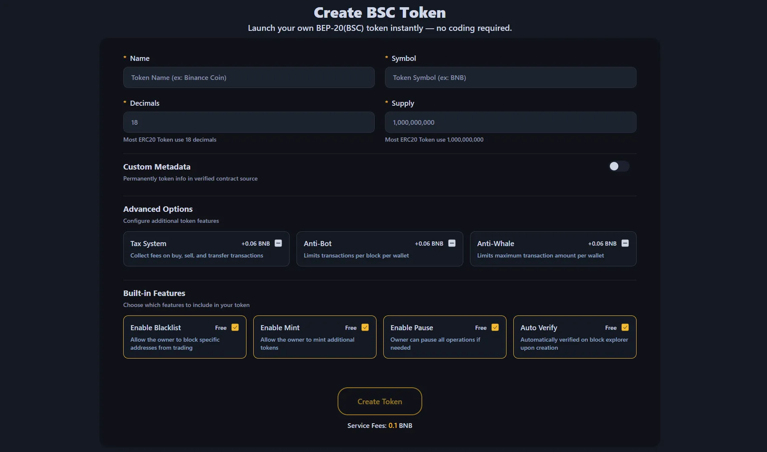Click the Supply field showing 1,000,000,000
Image resolution: width=767 pixels, height=452 pixels.
[510, 122]
